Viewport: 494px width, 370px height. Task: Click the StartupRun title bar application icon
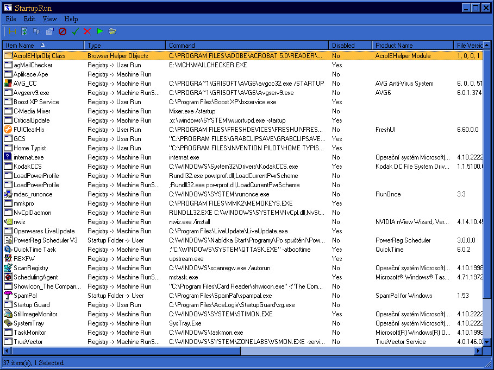8,8
